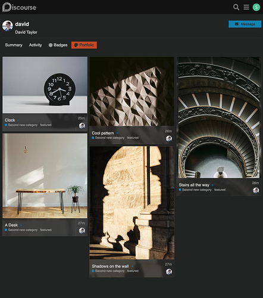Open the Badges tab
Viewport: 263px width, 298px height.
point(58,45)
